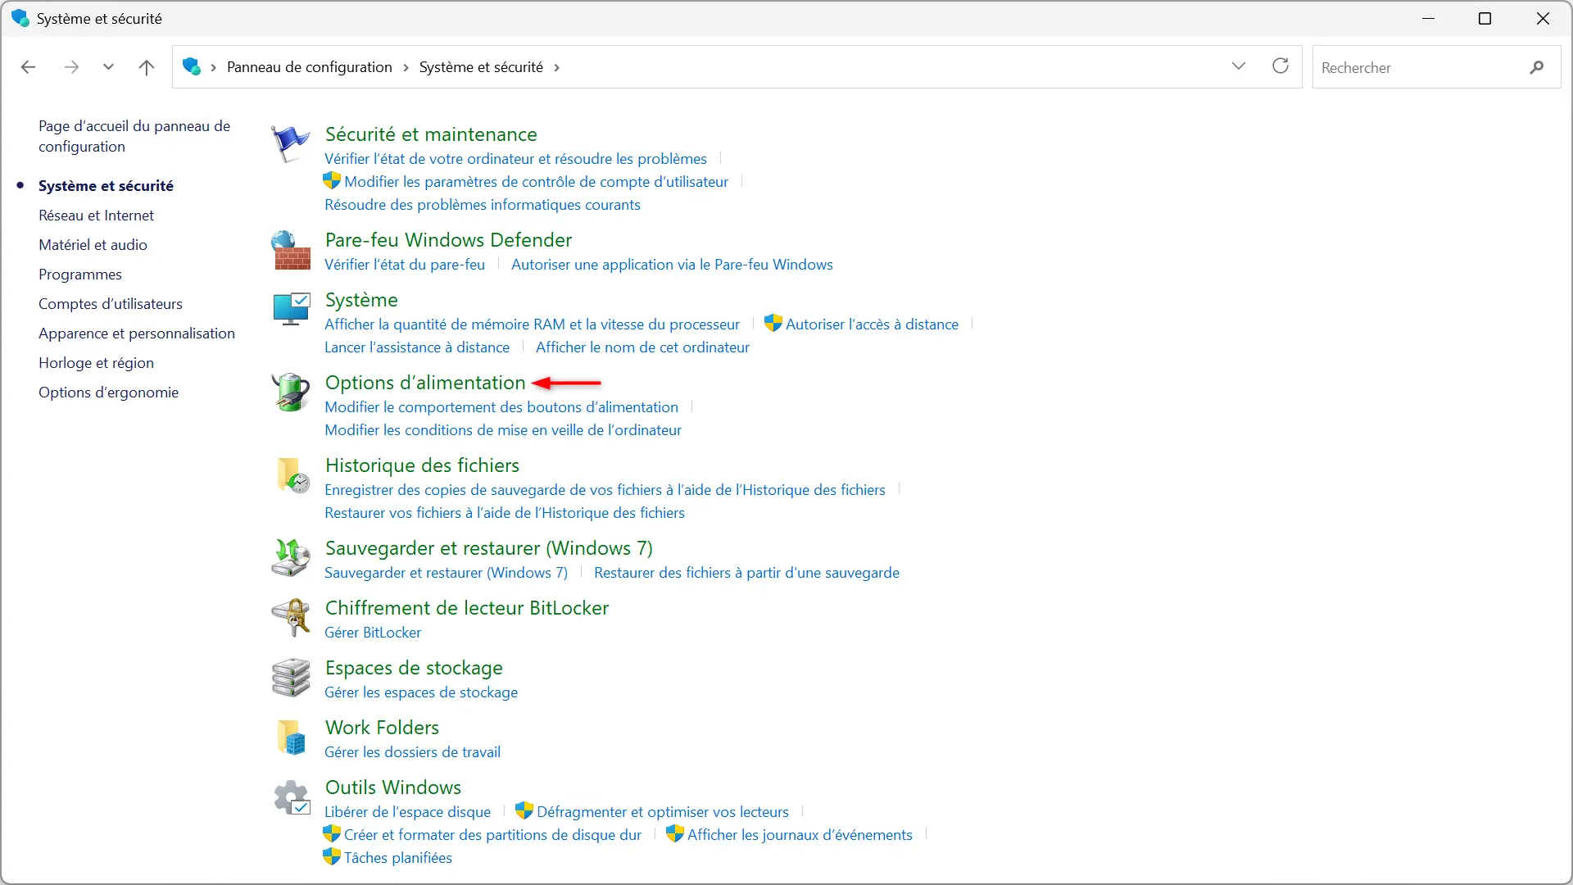The image size is (1573, 885).
Task: Expand the address bar history dropdown
Action: pyautogui.click(x=1239, y=66)
